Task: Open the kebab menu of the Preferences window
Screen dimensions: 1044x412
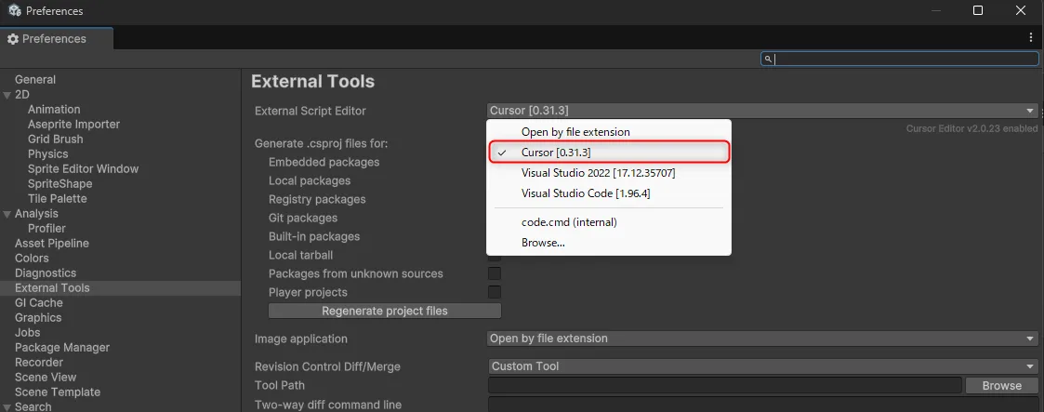Action: (1031, 38)
